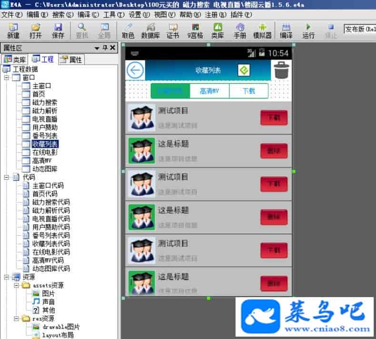This screenshot has height=339, width=376.
Task: Open the 9宫格 nine-patch tool
Action: pos(195,30)
